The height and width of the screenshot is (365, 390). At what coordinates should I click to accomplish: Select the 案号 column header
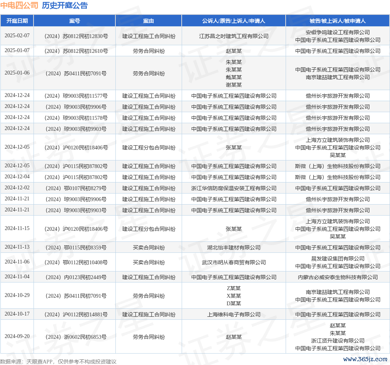74,21
